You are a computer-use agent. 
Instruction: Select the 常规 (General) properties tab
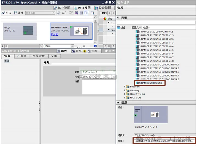[x=7, y=56]
